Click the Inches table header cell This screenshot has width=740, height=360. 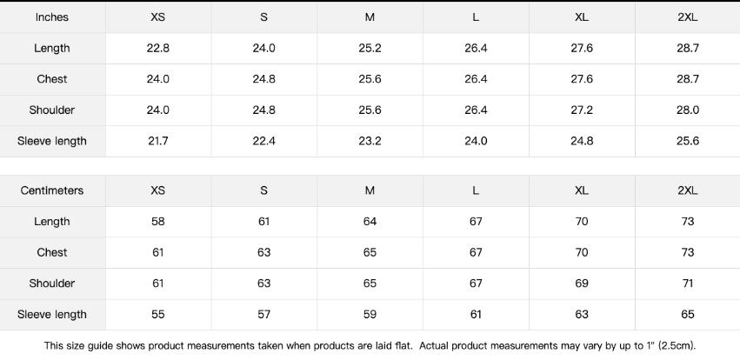[52, 17]
